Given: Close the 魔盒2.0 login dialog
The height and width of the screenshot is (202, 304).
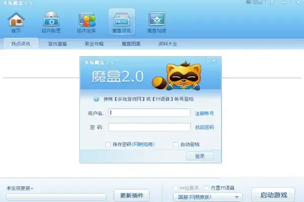Looking at the screenshot, I should [214, 61].
